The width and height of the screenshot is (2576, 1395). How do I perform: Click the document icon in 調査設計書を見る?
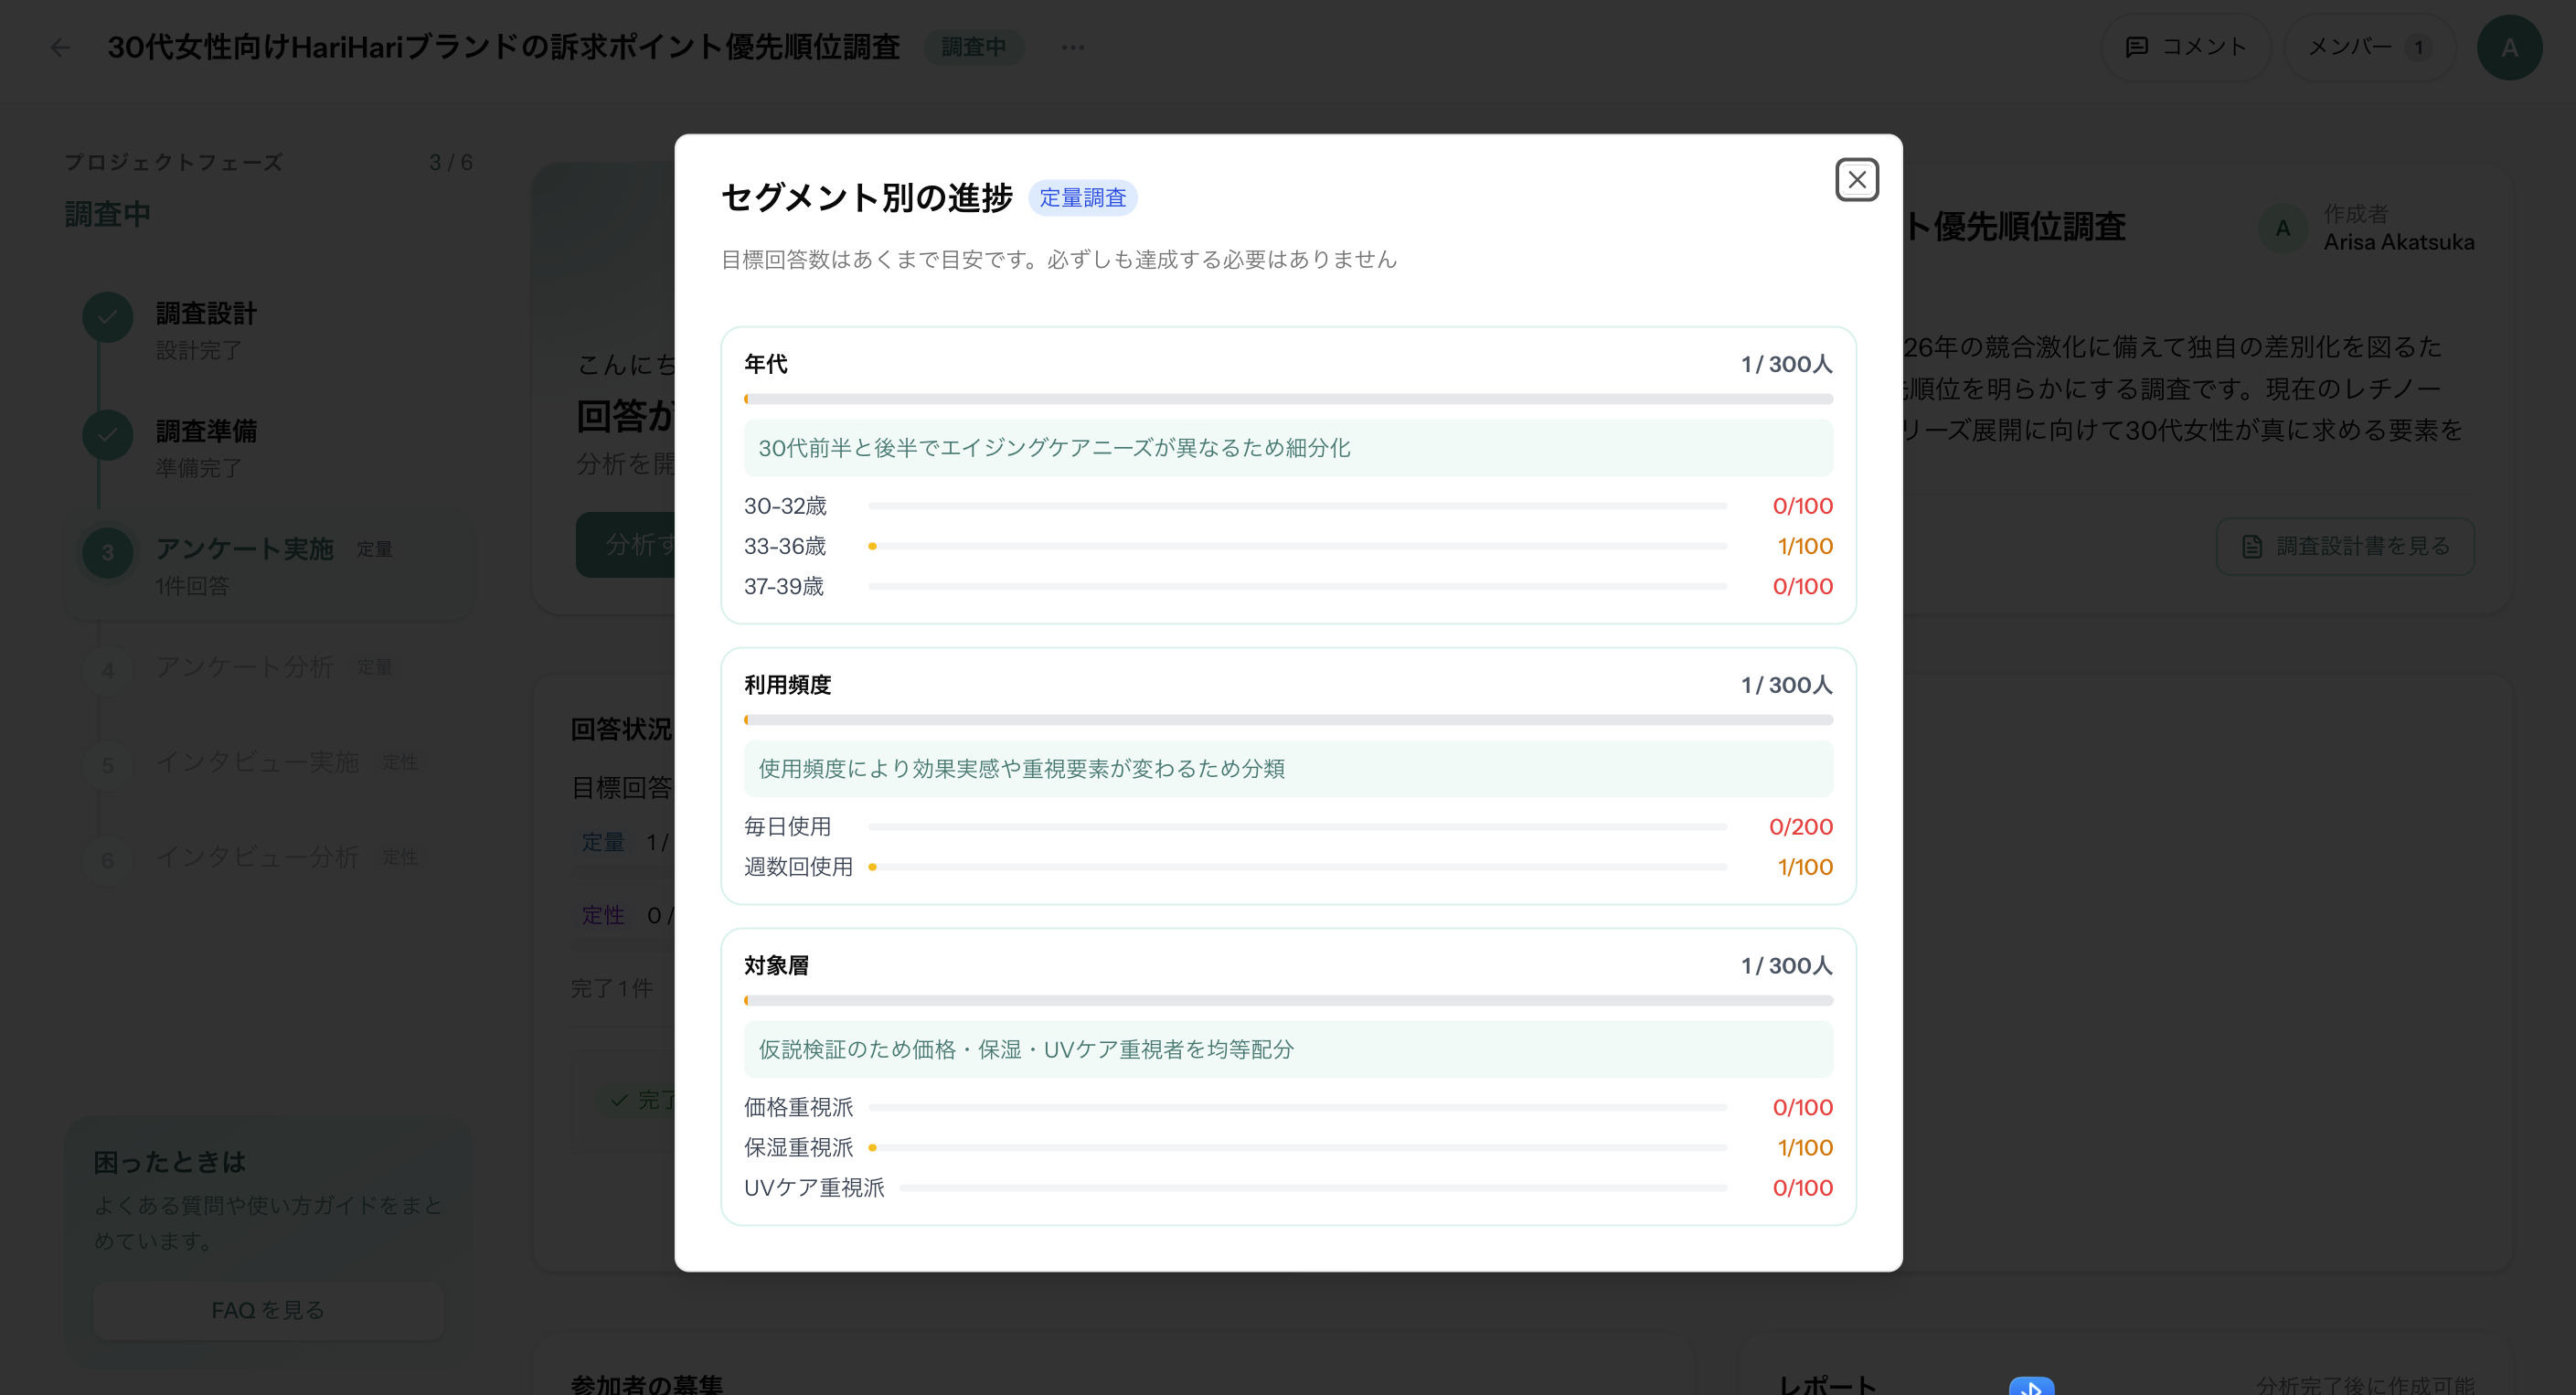[x=2251, y=546]
